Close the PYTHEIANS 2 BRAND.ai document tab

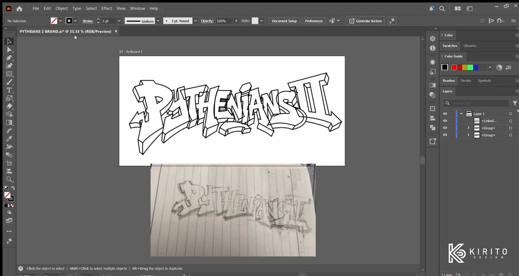pos(116,32)
